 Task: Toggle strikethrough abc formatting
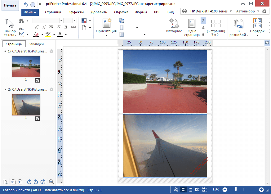73,27
